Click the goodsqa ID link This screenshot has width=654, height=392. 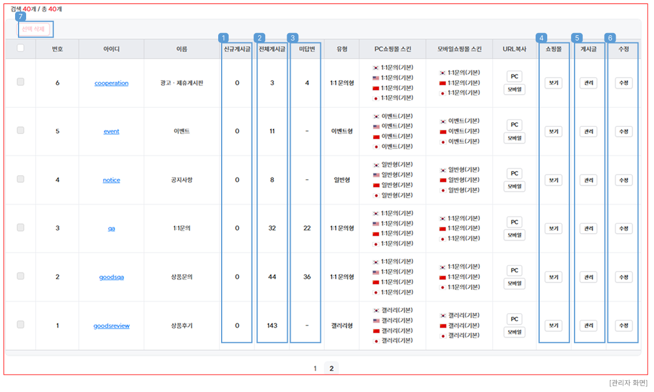click(x=111, y=277)
